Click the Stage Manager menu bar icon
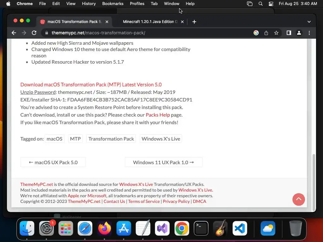Viewport: 323px width, 242px height. click(250, 4)
